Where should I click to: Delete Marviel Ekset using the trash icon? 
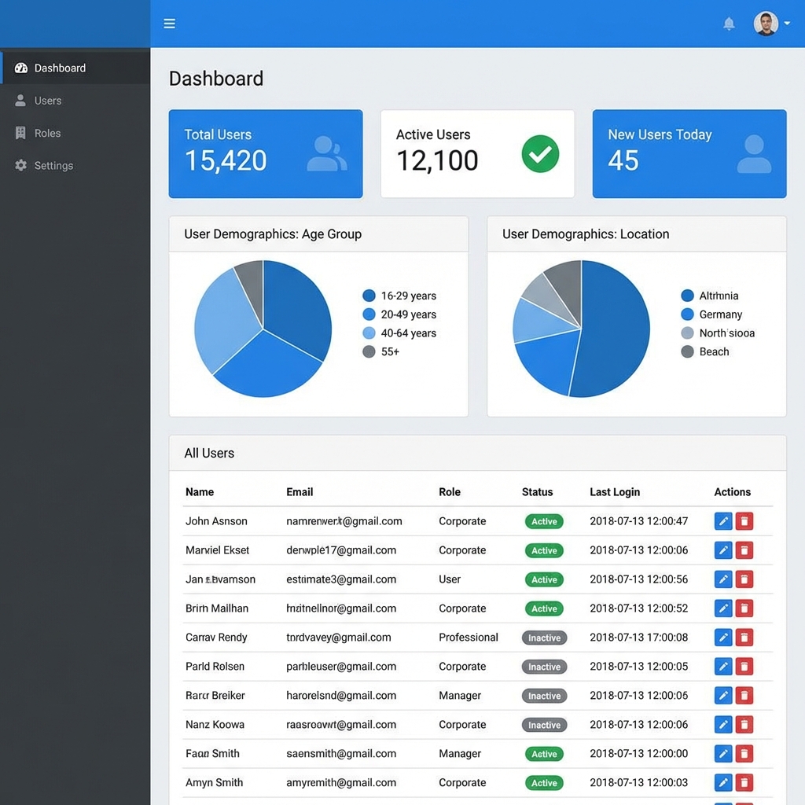[x=744, y=550]
